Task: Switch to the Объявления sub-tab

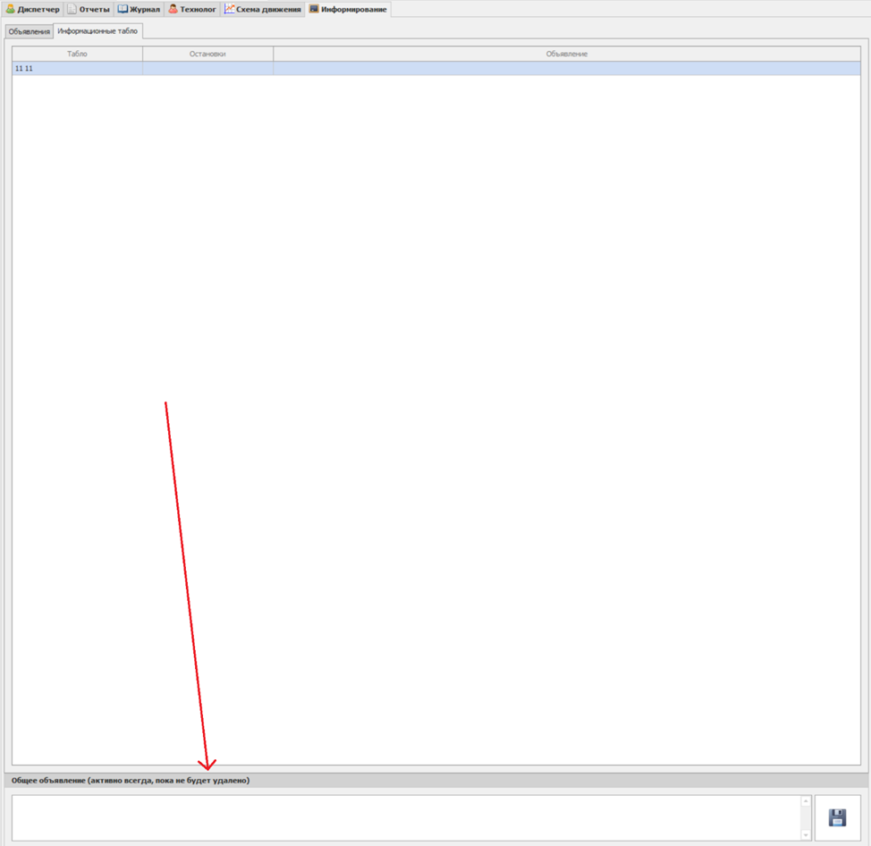Action: (30, 31)
